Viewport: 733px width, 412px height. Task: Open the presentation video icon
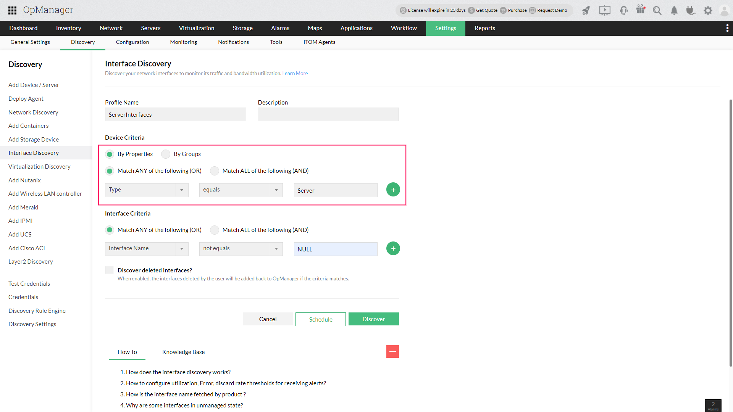pos(605,10)
